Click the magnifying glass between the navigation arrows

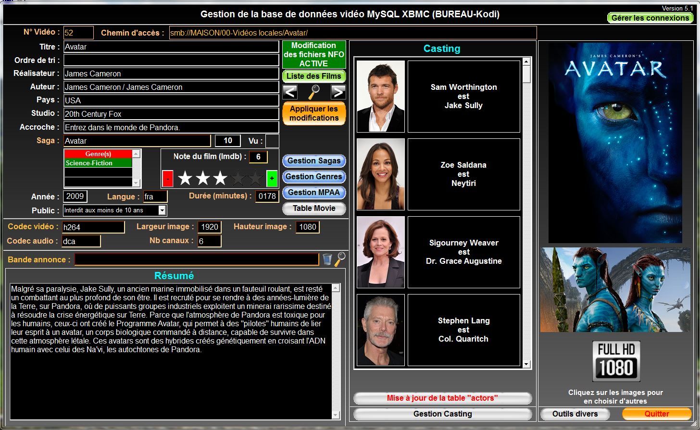[314, 92]
